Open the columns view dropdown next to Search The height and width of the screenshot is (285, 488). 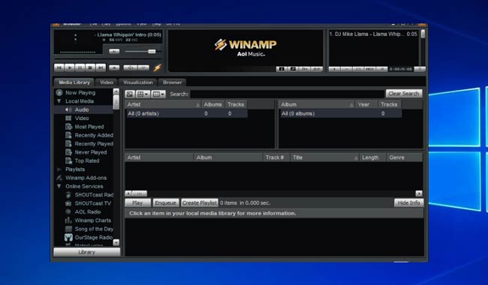158,94
